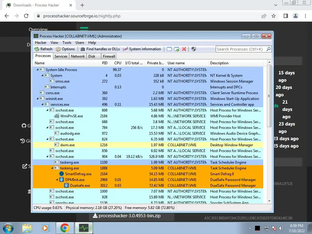The image size is (312, 234).
Task: Collapse svchost.exe PID 824 node
Action: (x=47, y=139)
